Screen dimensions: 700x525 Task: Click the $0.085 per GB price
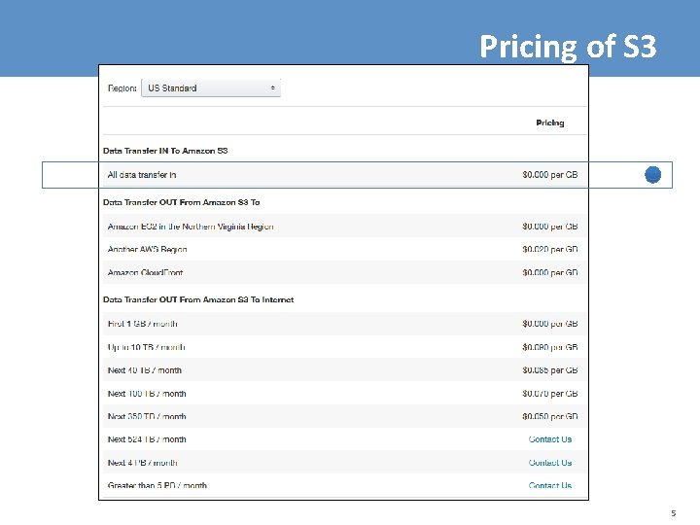click(550, 370)
